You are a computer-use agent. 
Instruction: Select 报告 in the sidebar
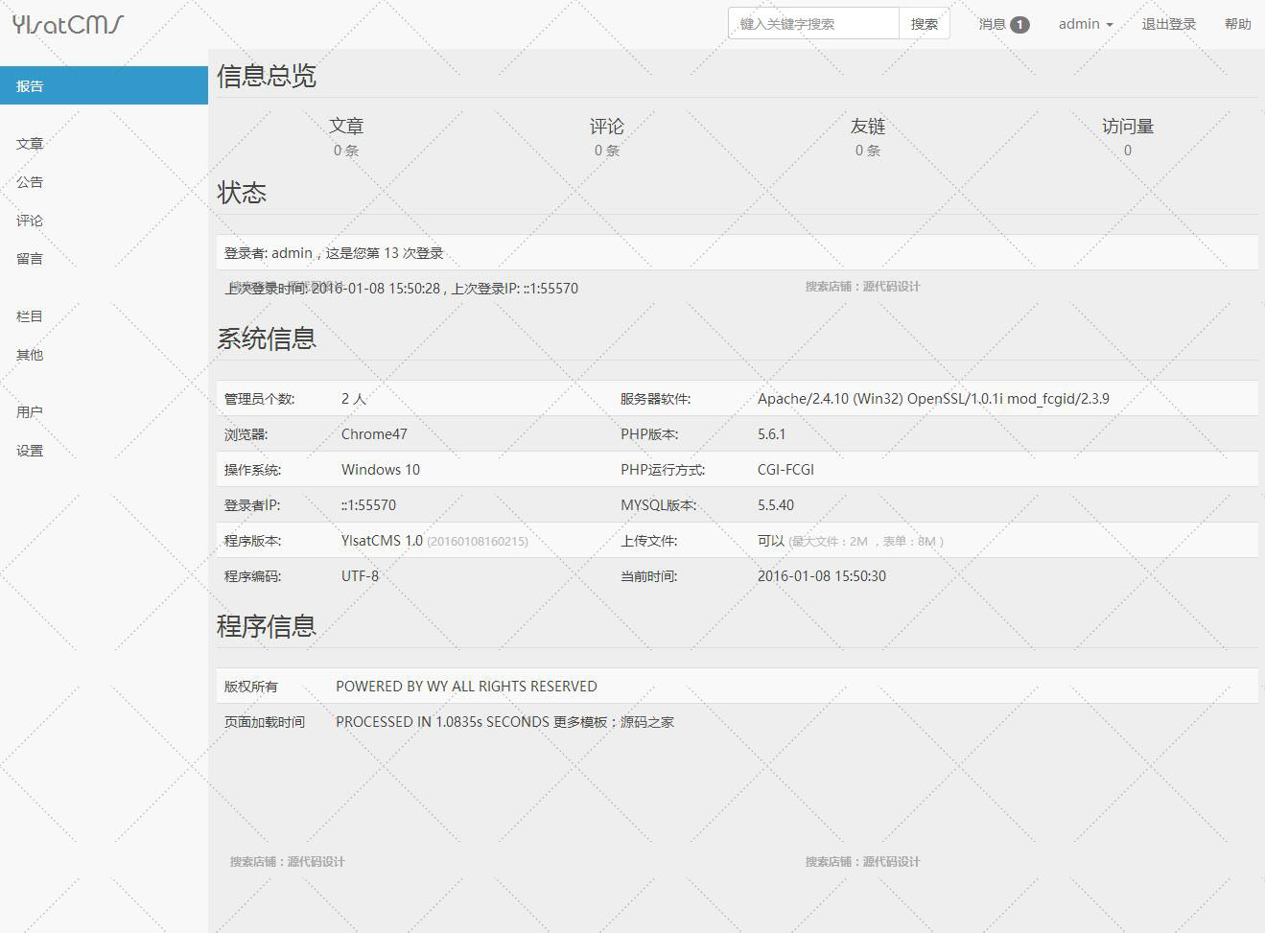[30, 85]
